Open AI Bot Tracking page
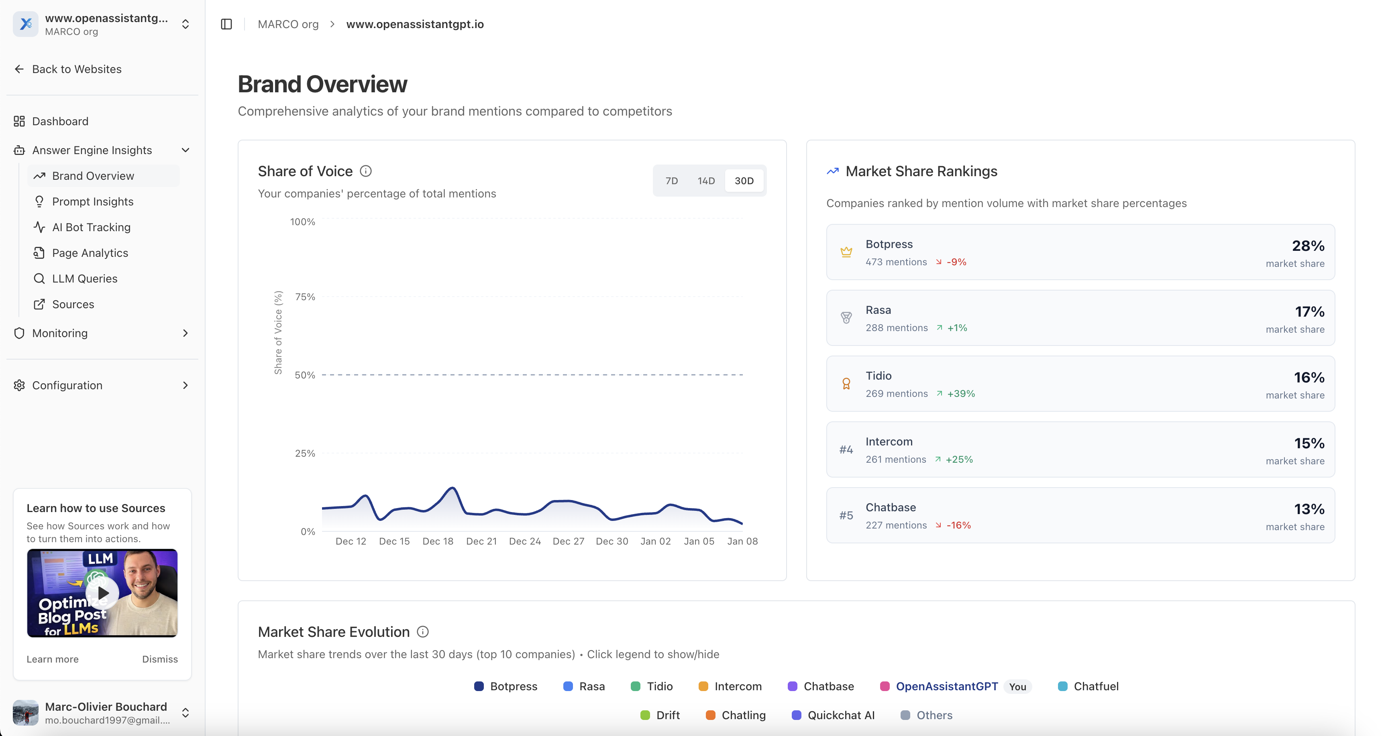Image resolution: width=1382 pixels, height=736 pixels. click(91, 227)
